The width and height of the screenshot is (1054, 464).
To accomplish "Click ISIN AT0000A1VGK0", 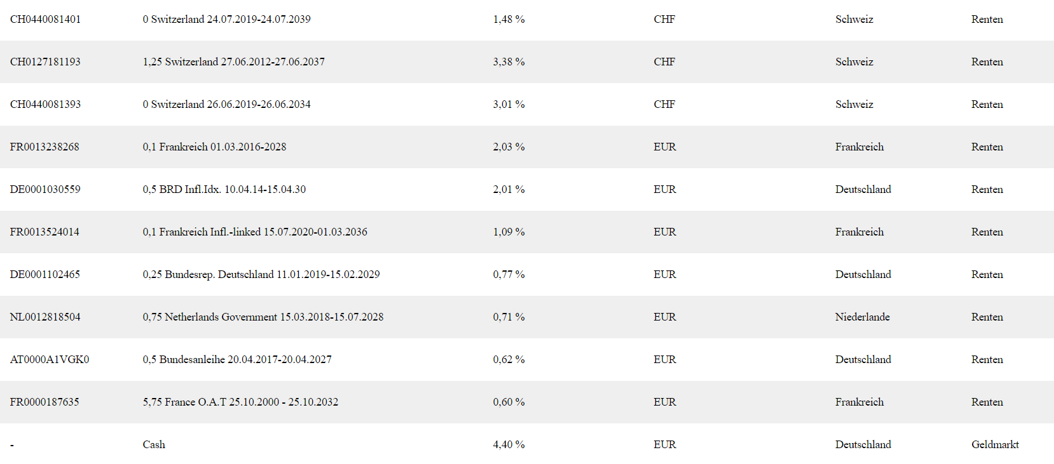I will tap(50, 360).
